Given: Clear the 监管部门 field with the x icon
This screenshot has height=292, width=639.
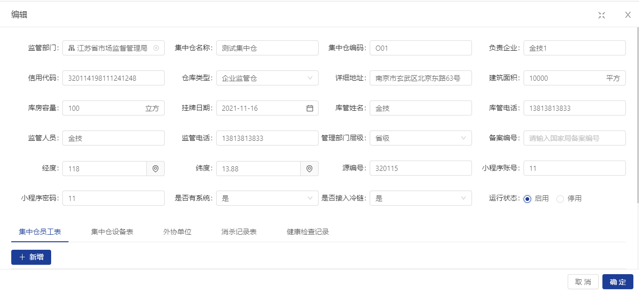Looking at the screenshot, I should 156,48.
